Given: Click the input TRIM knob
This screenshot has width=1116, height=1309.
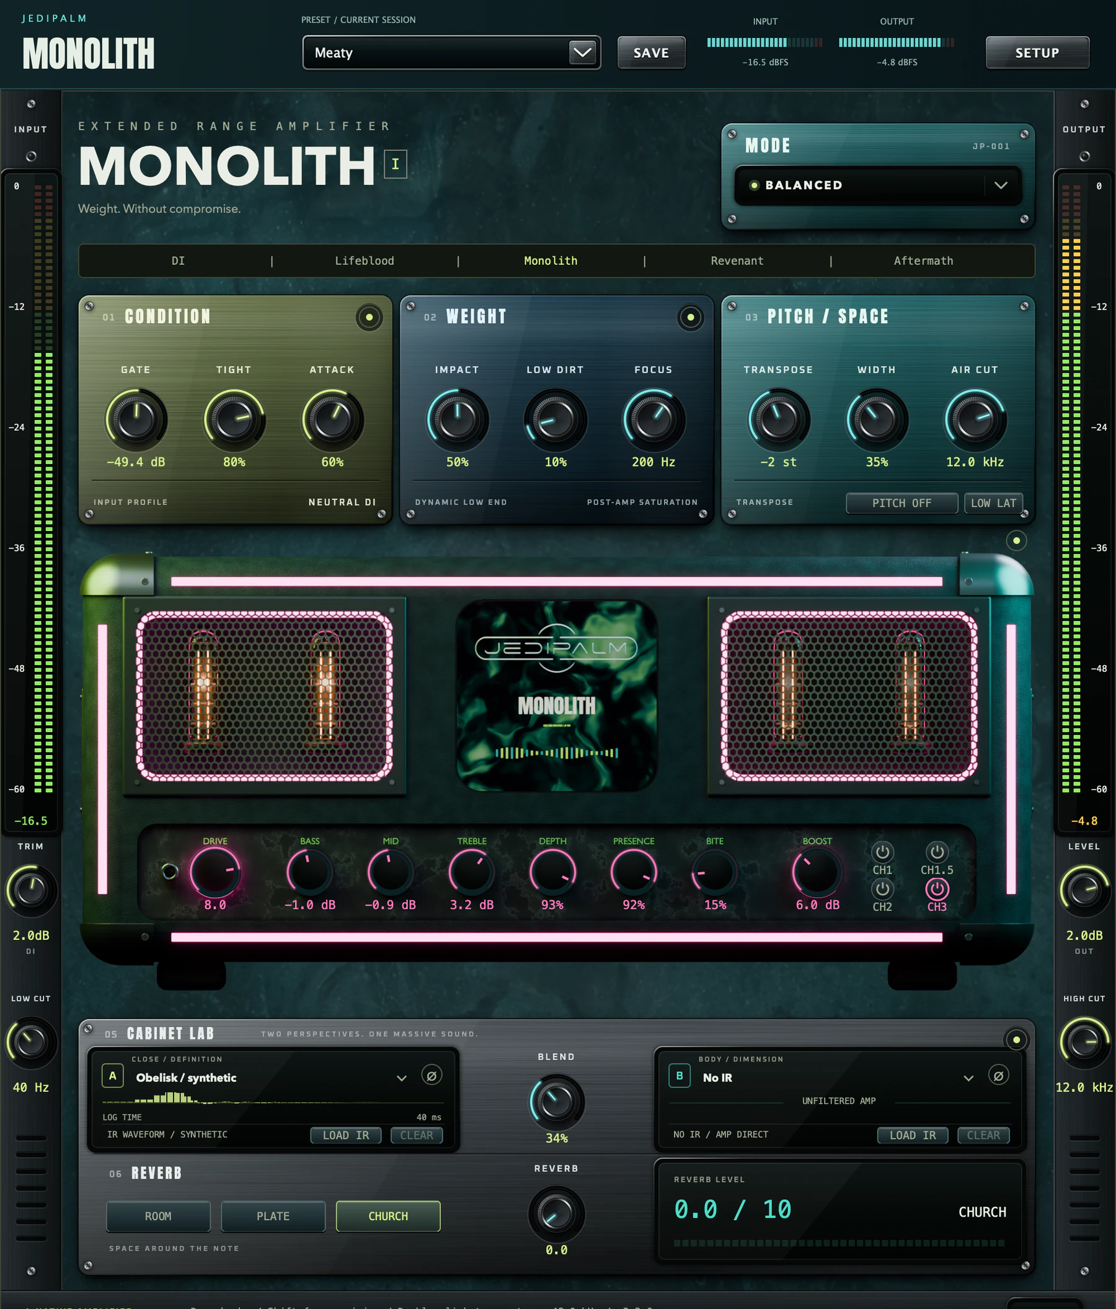Looking at the screenshot, I should (30, 891).
